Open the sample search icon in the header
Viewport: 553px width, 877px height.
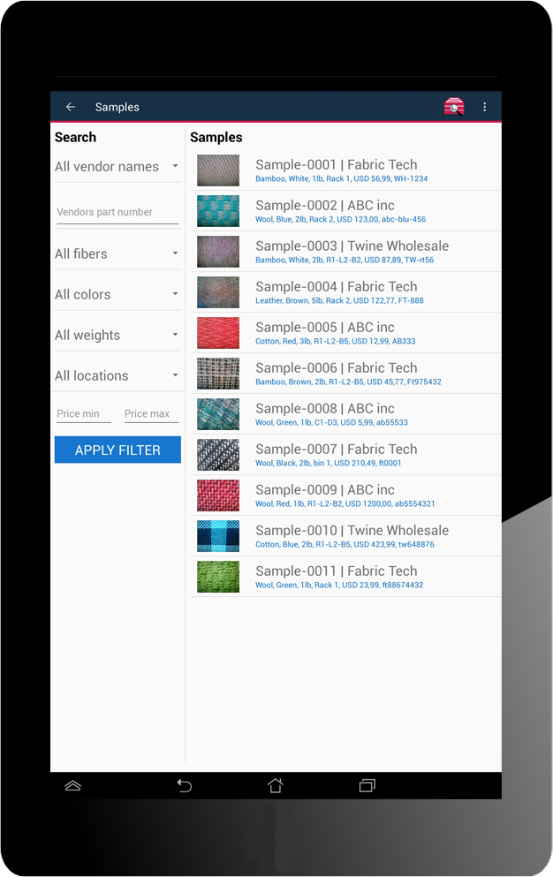(x=454, y=106)
